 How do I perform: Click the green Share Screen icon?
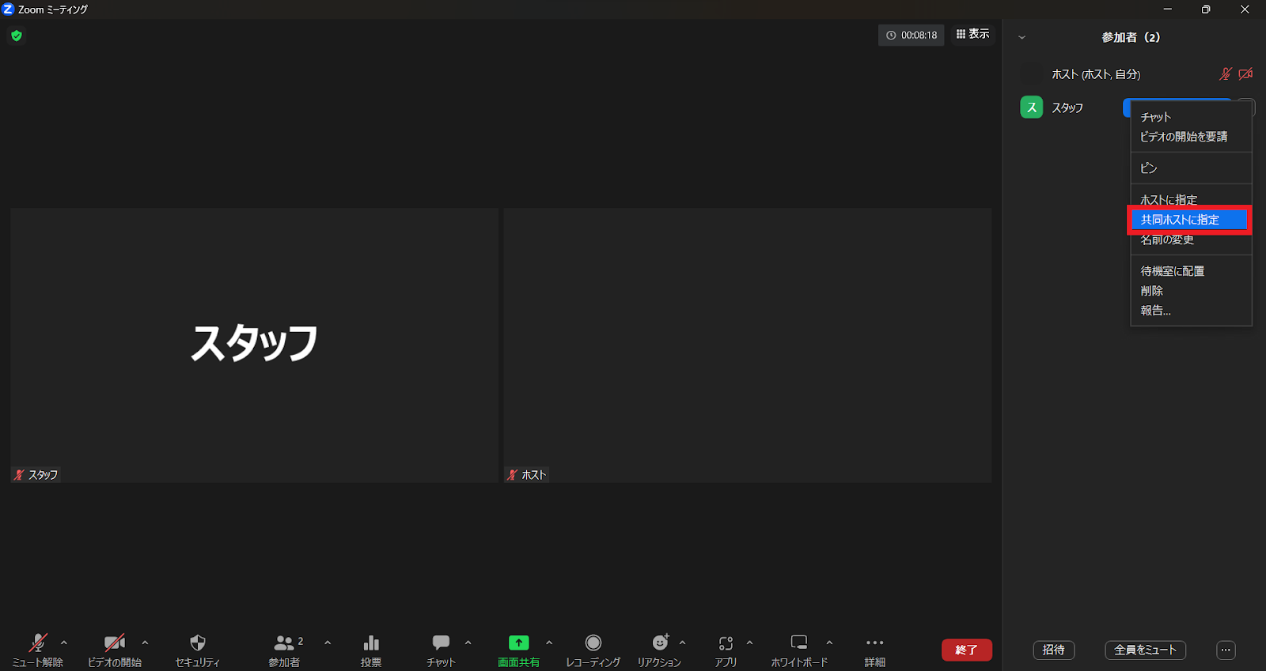coord(518,643)
